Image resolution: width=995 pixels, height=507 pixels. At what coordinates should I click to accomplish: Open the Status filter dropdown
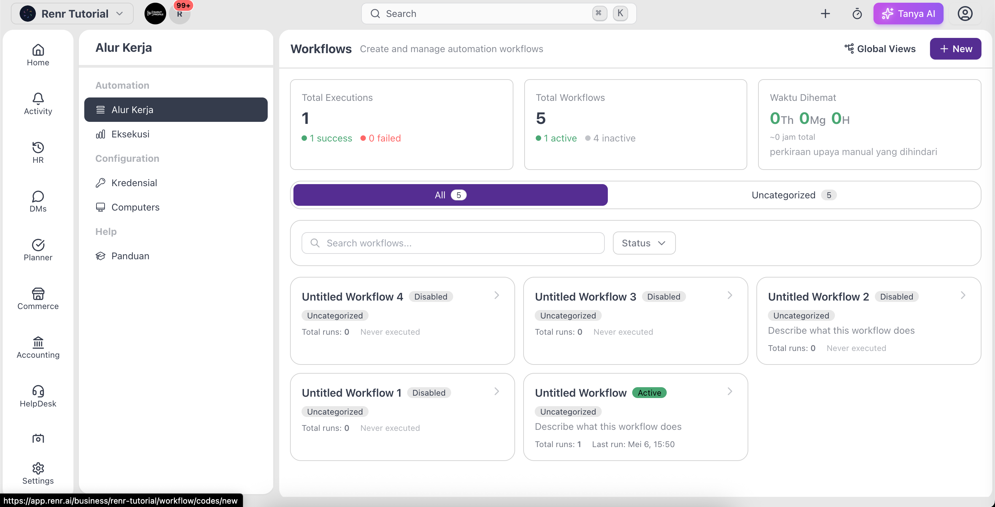click(644, 243)
